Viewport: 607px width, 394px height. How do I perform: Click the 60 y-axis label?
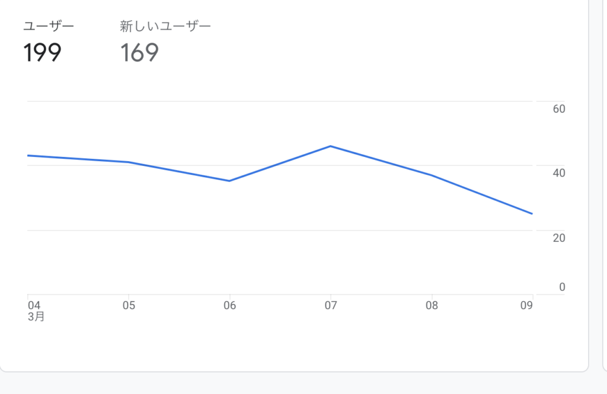pyautogui.click(x=559, y=109)
